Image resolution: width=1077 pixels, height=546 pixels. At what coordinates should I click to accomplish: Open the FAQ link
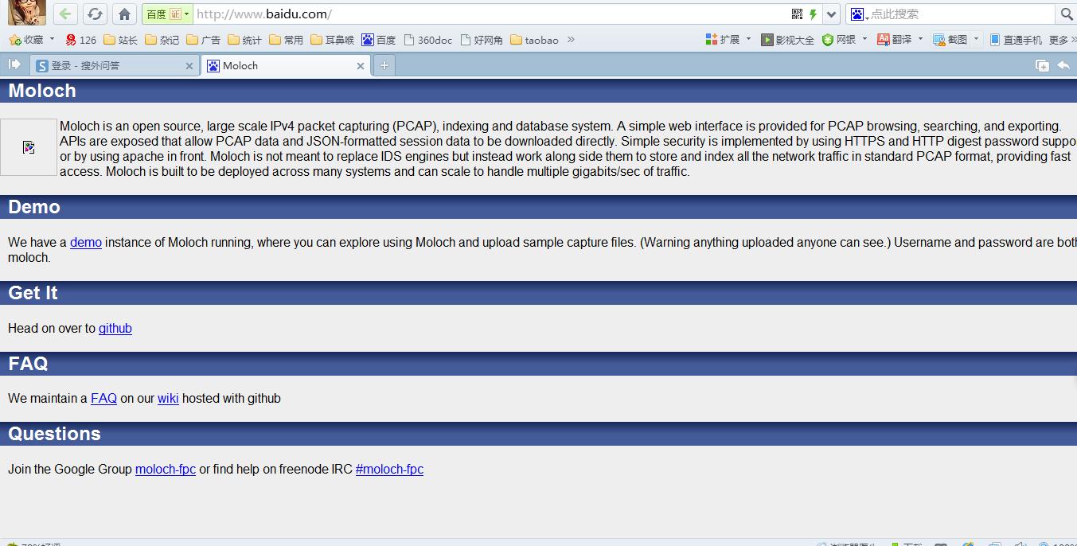click(103, 398)
